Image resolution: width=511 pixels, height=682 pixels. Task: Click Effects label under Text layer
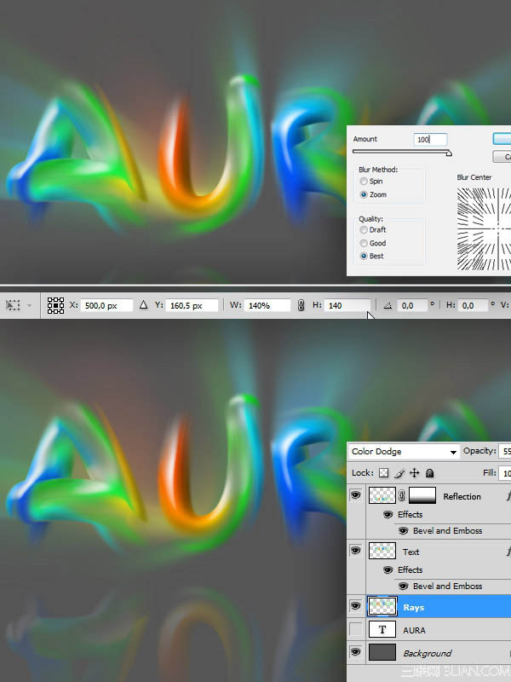[410, 569]
